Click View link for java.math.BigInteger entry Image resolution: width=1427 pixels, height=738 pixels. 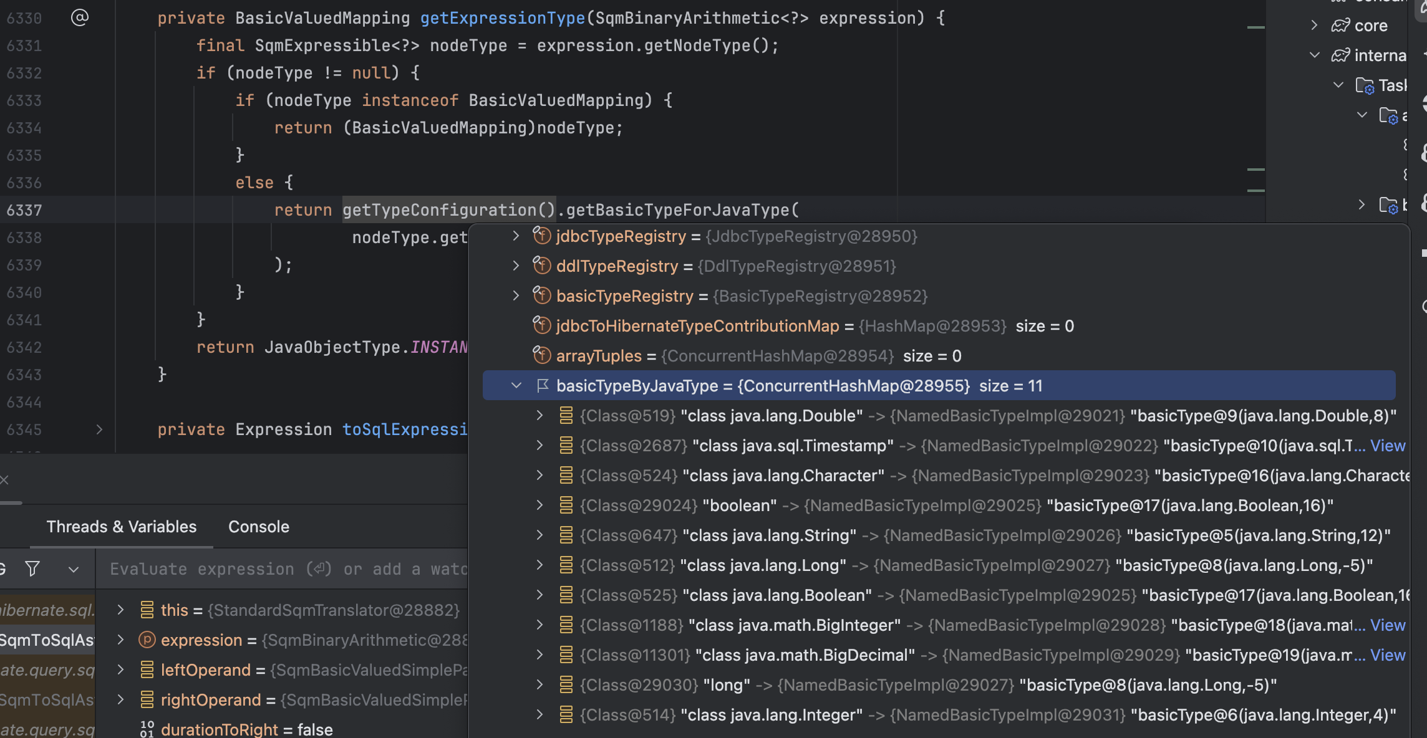click(x=1388, y=625)
